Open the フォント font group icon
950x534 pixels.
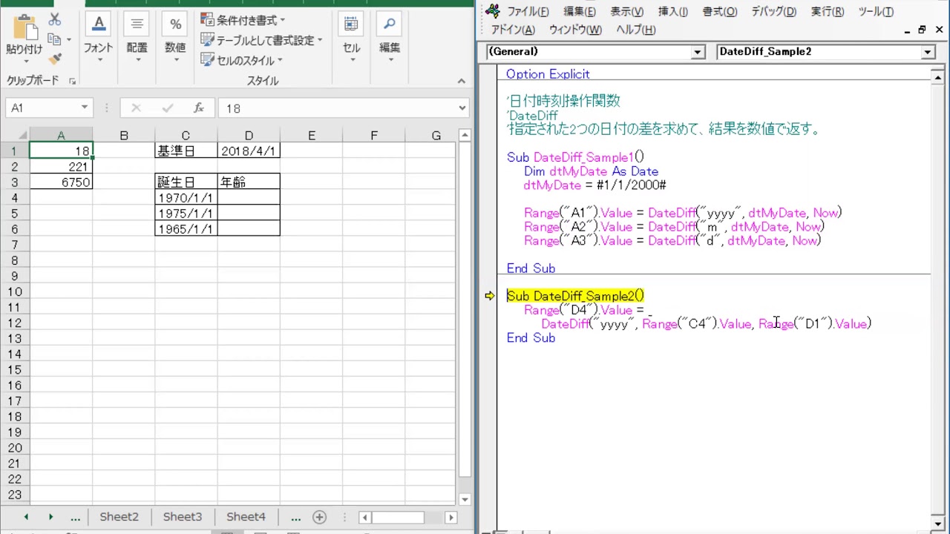pyautogui.click(x=99, y=24)
